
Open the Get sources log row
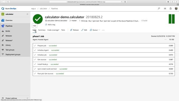click(104, 59)
